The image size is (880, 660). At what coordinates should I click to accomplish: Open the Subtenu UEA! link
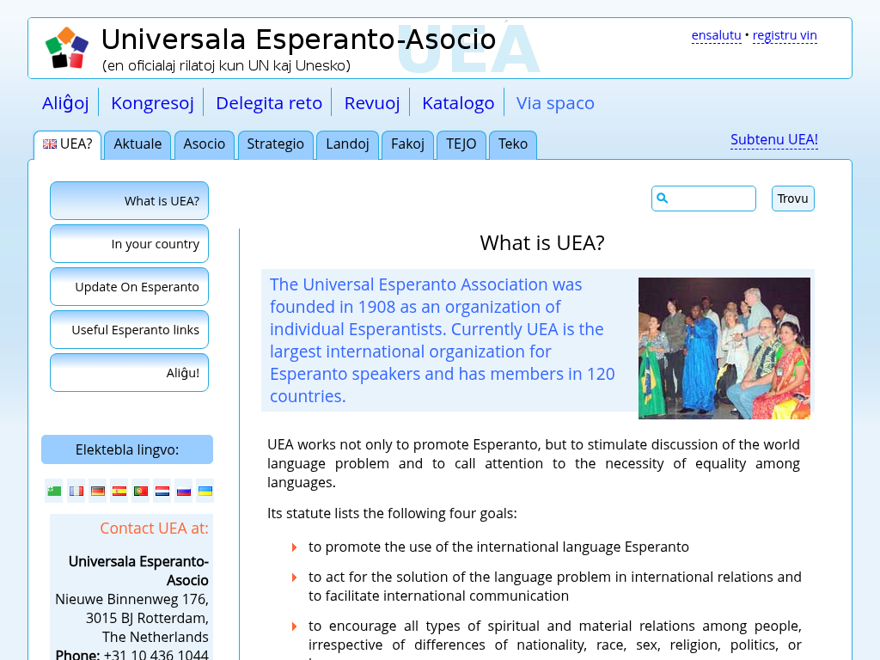click(773, 139)
